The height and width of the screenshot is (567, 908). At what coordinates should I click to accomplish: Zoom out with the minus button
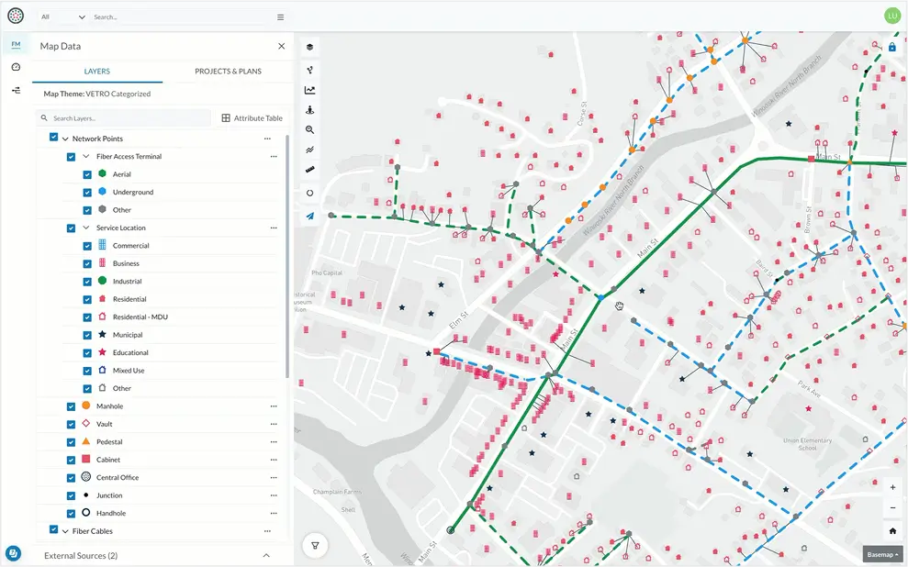point(892,508)
